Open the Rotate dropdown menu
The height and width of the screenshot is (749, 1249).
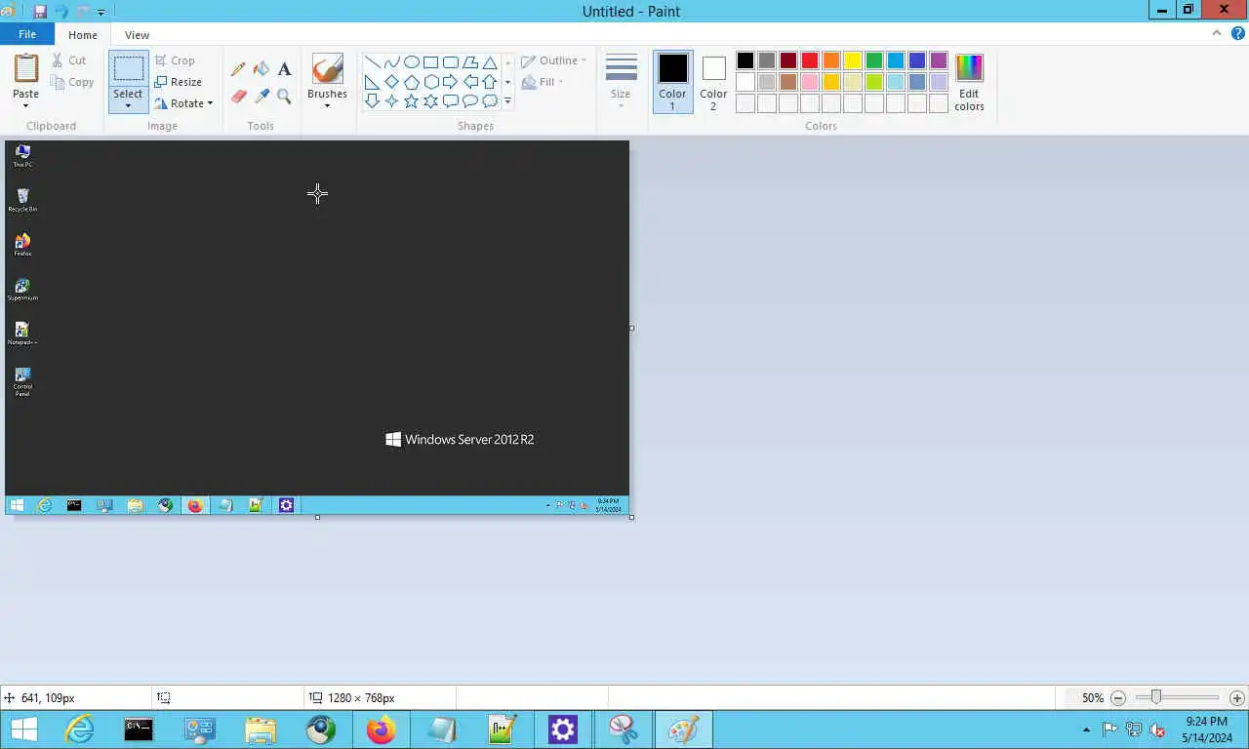(183, 103)
